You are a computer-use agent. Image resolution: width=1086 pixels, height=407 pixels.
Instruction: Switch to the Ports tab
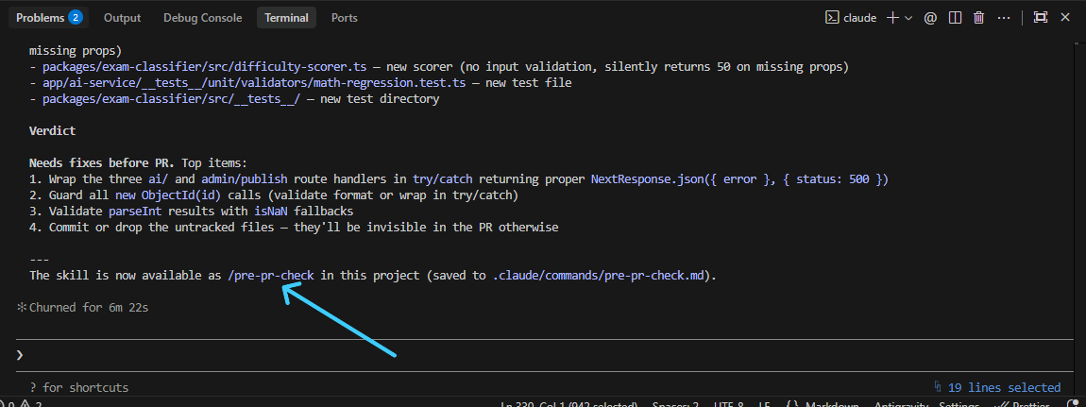pos(345,18)
